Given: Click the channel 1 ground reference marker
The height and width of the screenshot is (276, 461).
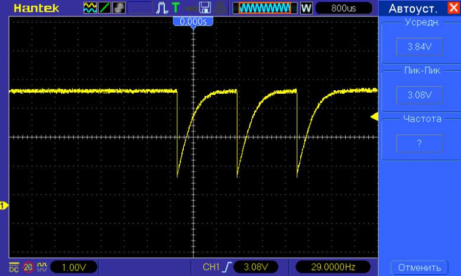Looking at the screenshot, I should (4, 206).
